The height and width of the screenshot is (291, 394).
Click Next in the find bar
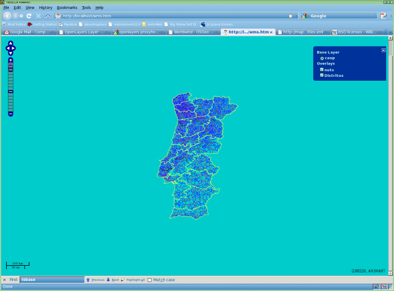(113, 279)
